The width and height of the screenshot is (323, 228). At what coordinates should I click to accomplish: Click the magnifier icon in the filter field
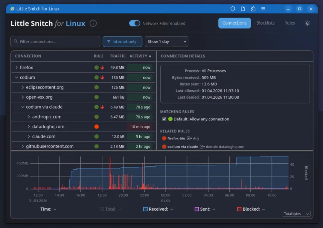(x=16, y=41)
